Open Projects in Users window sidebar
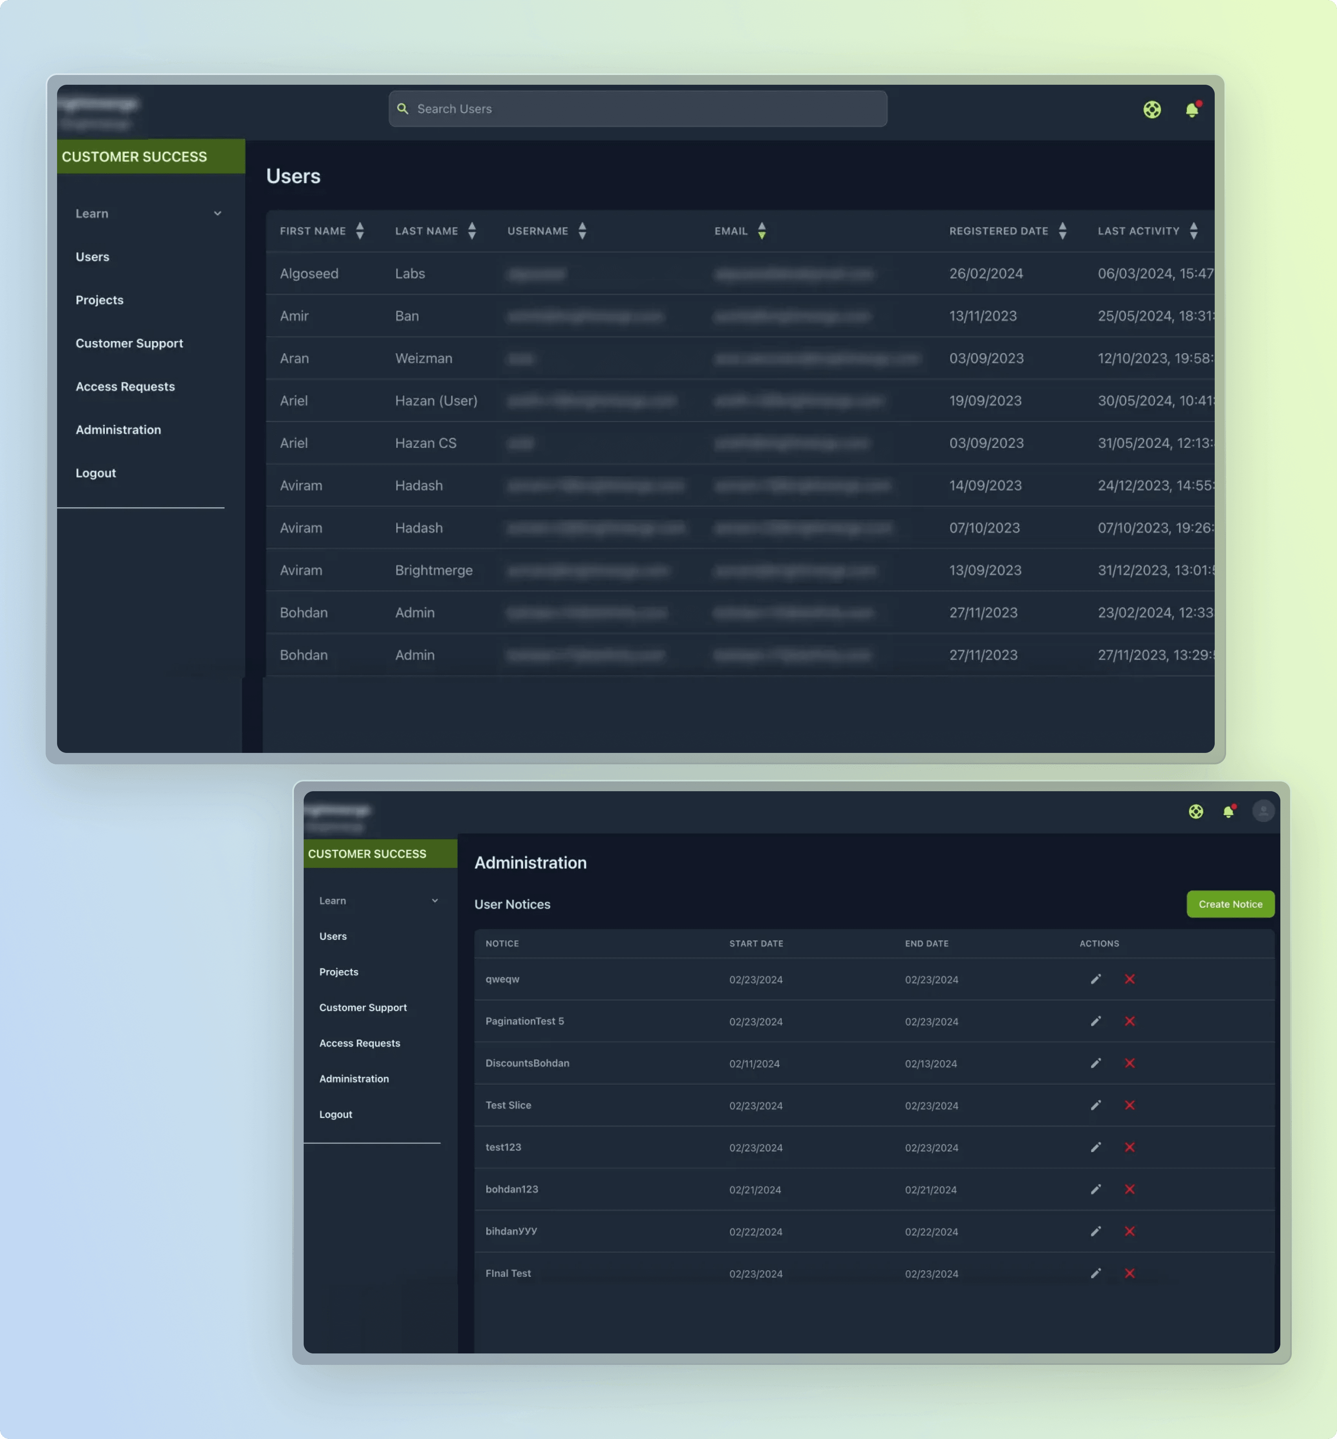Image resolution: width=1337 pixels, height=1439 pixels. 100,300
